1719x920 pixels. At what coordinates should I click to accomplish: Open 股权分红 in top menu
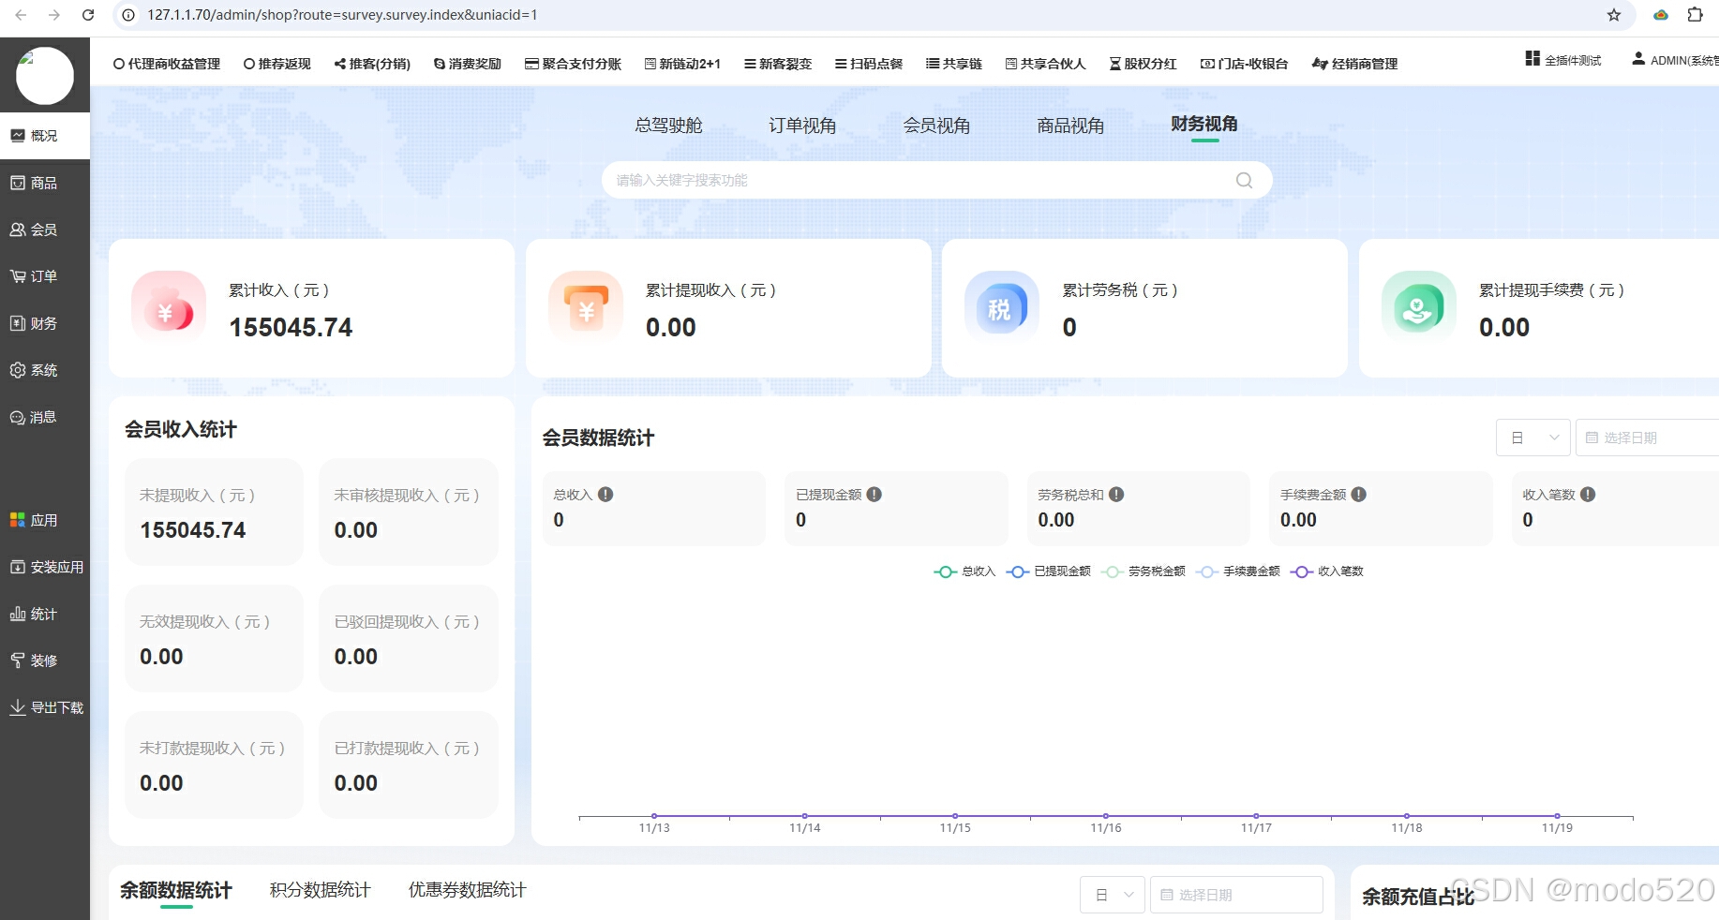tap(1144, 64)
